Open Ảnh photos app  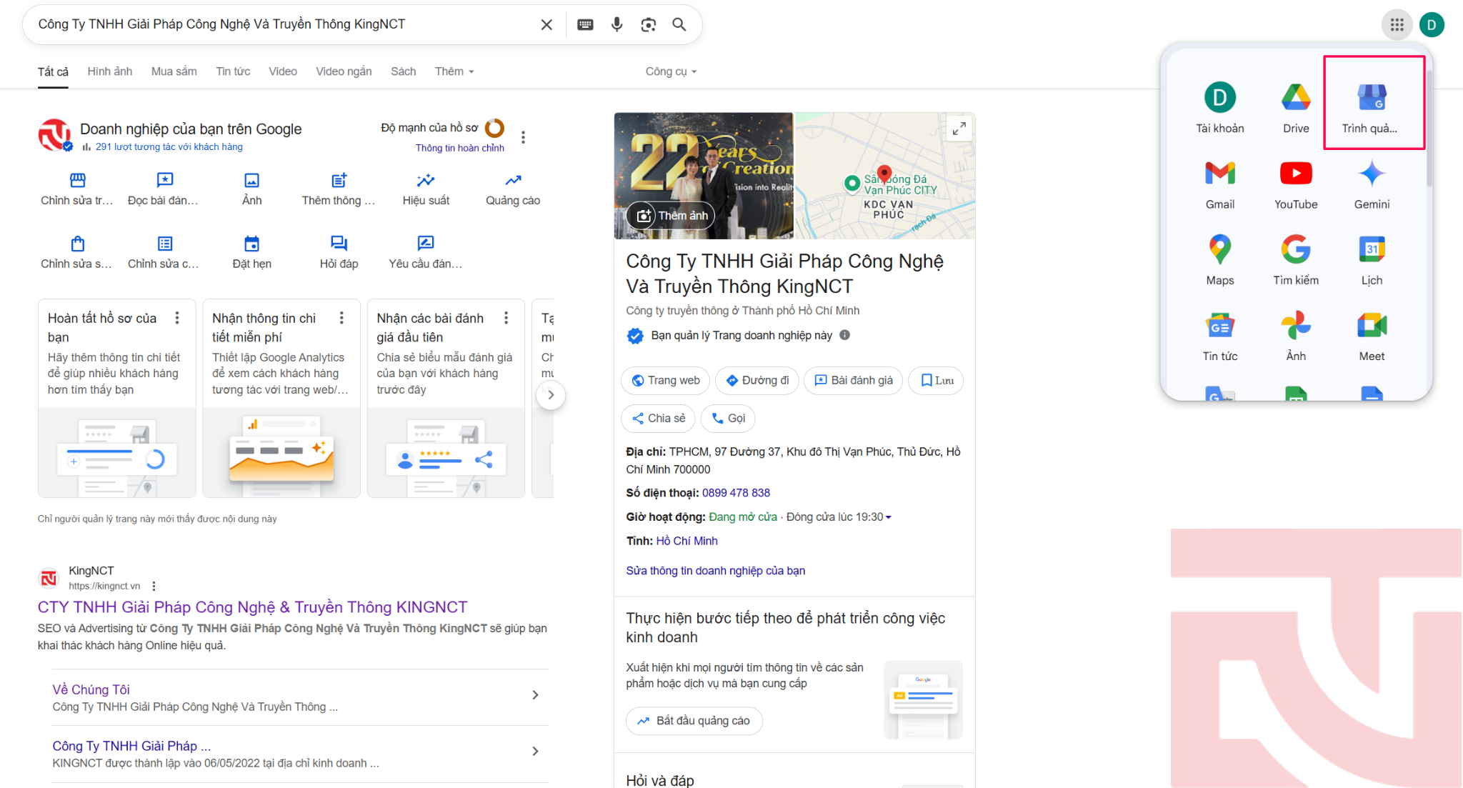pos(1296,336)
